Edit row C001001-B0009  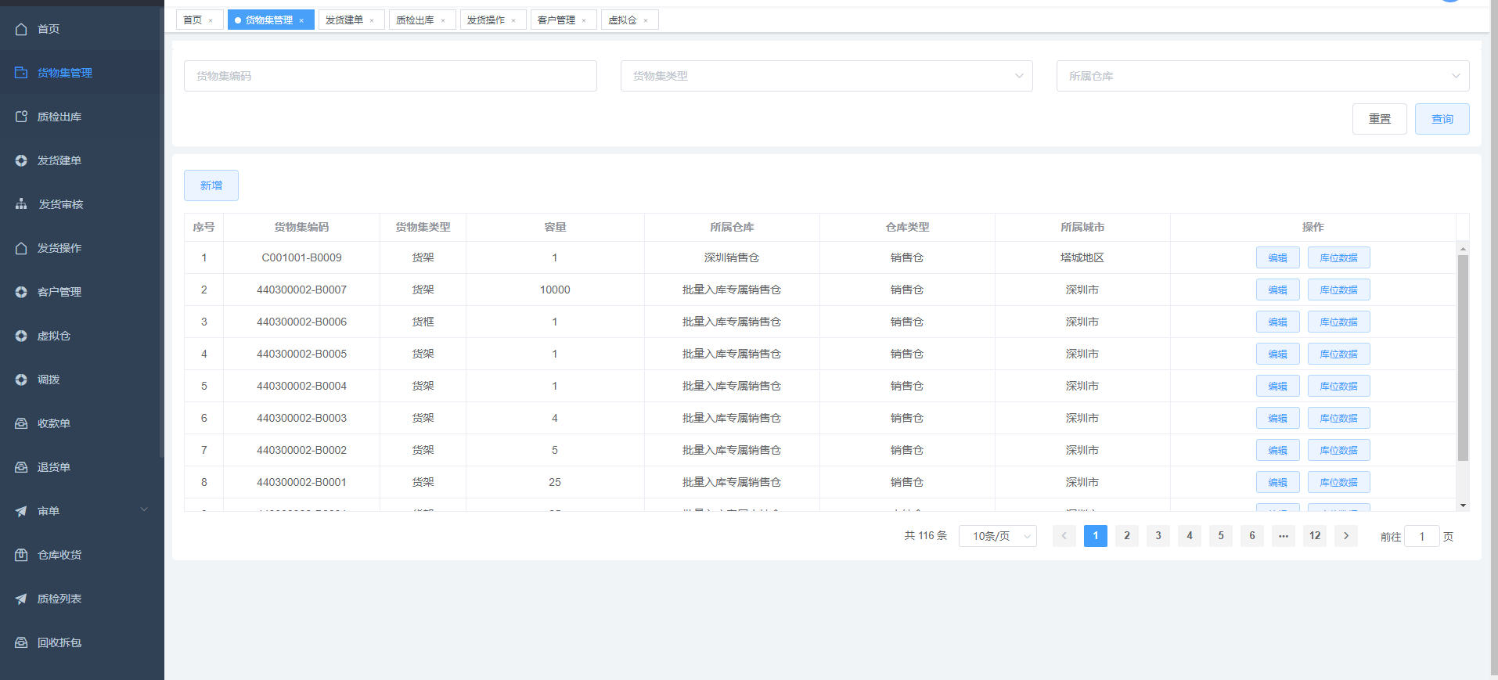pyautogui.click(x=1278, y=257)
